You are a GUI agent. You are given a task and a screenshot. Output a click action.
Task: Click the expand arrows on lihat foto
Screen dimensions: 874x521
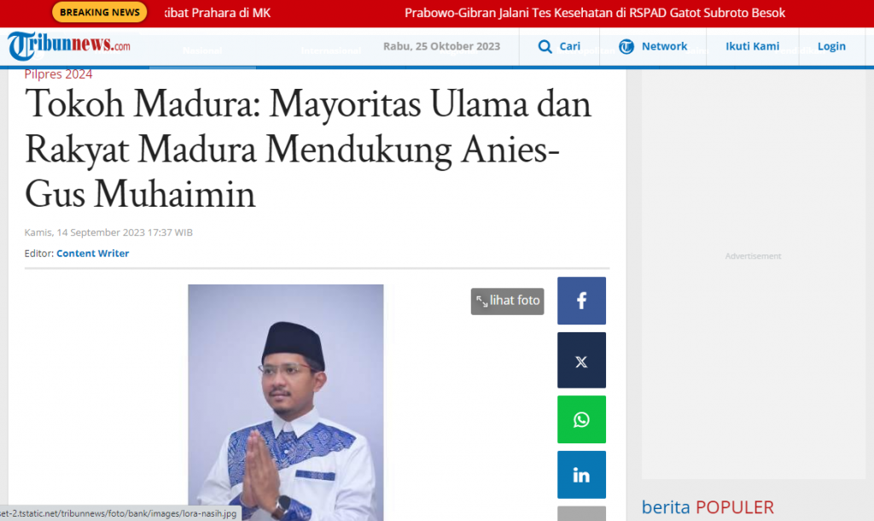pos(481,301)
